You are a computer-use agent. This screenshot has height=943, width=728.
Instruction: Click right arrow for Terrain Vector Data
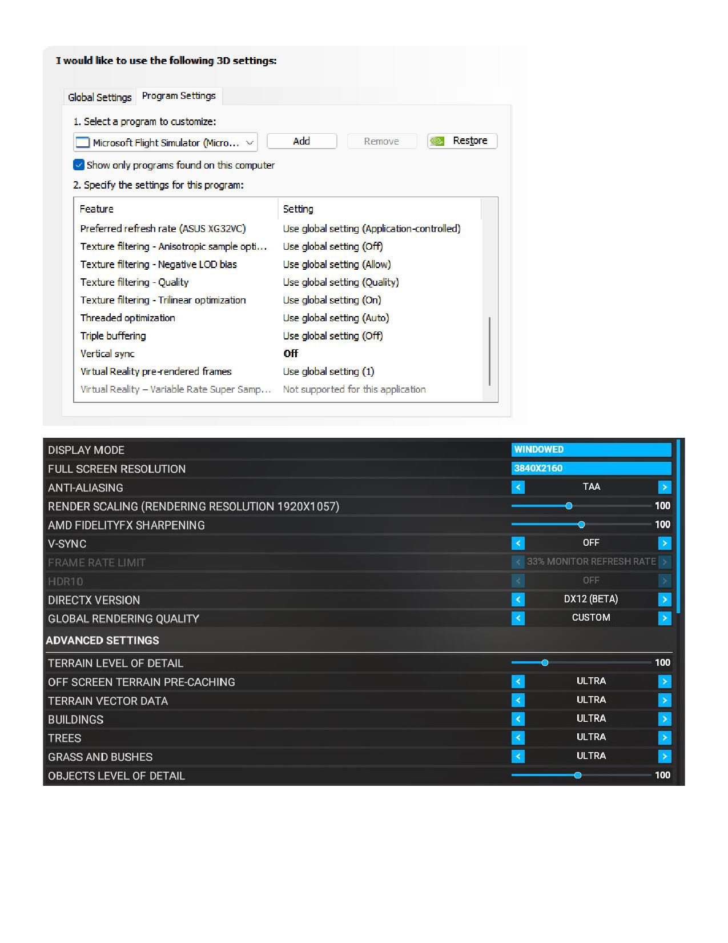click(x=665, y=700)
